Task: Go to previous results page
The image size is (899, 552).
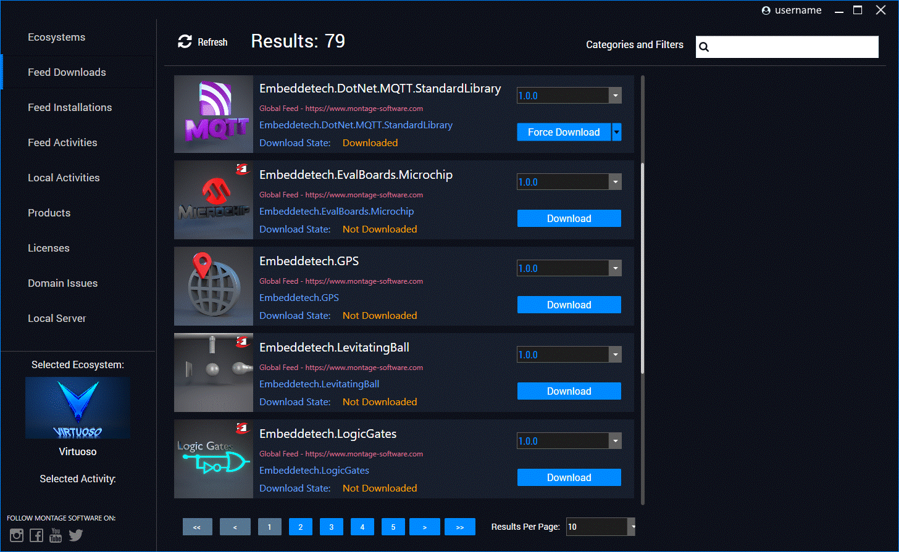Action: coord(235,527)
